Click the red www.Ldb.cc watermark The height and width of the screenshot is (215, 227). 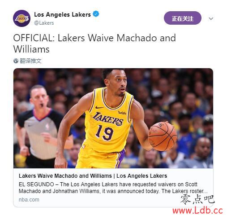pyautogui.click(x=197, y=210)
